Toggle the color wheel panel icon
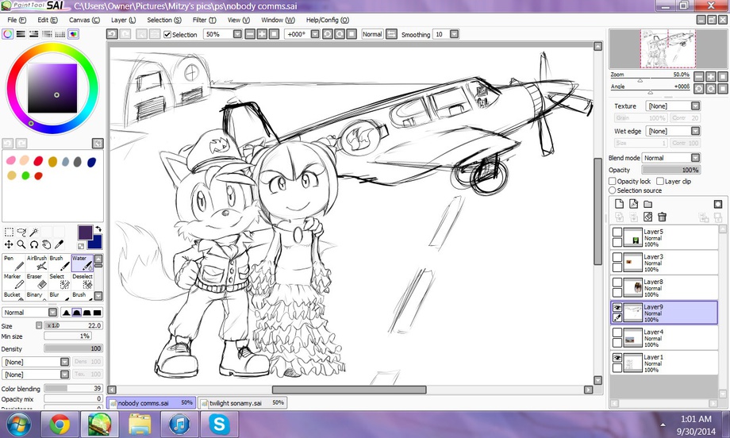 pos(7,34)
